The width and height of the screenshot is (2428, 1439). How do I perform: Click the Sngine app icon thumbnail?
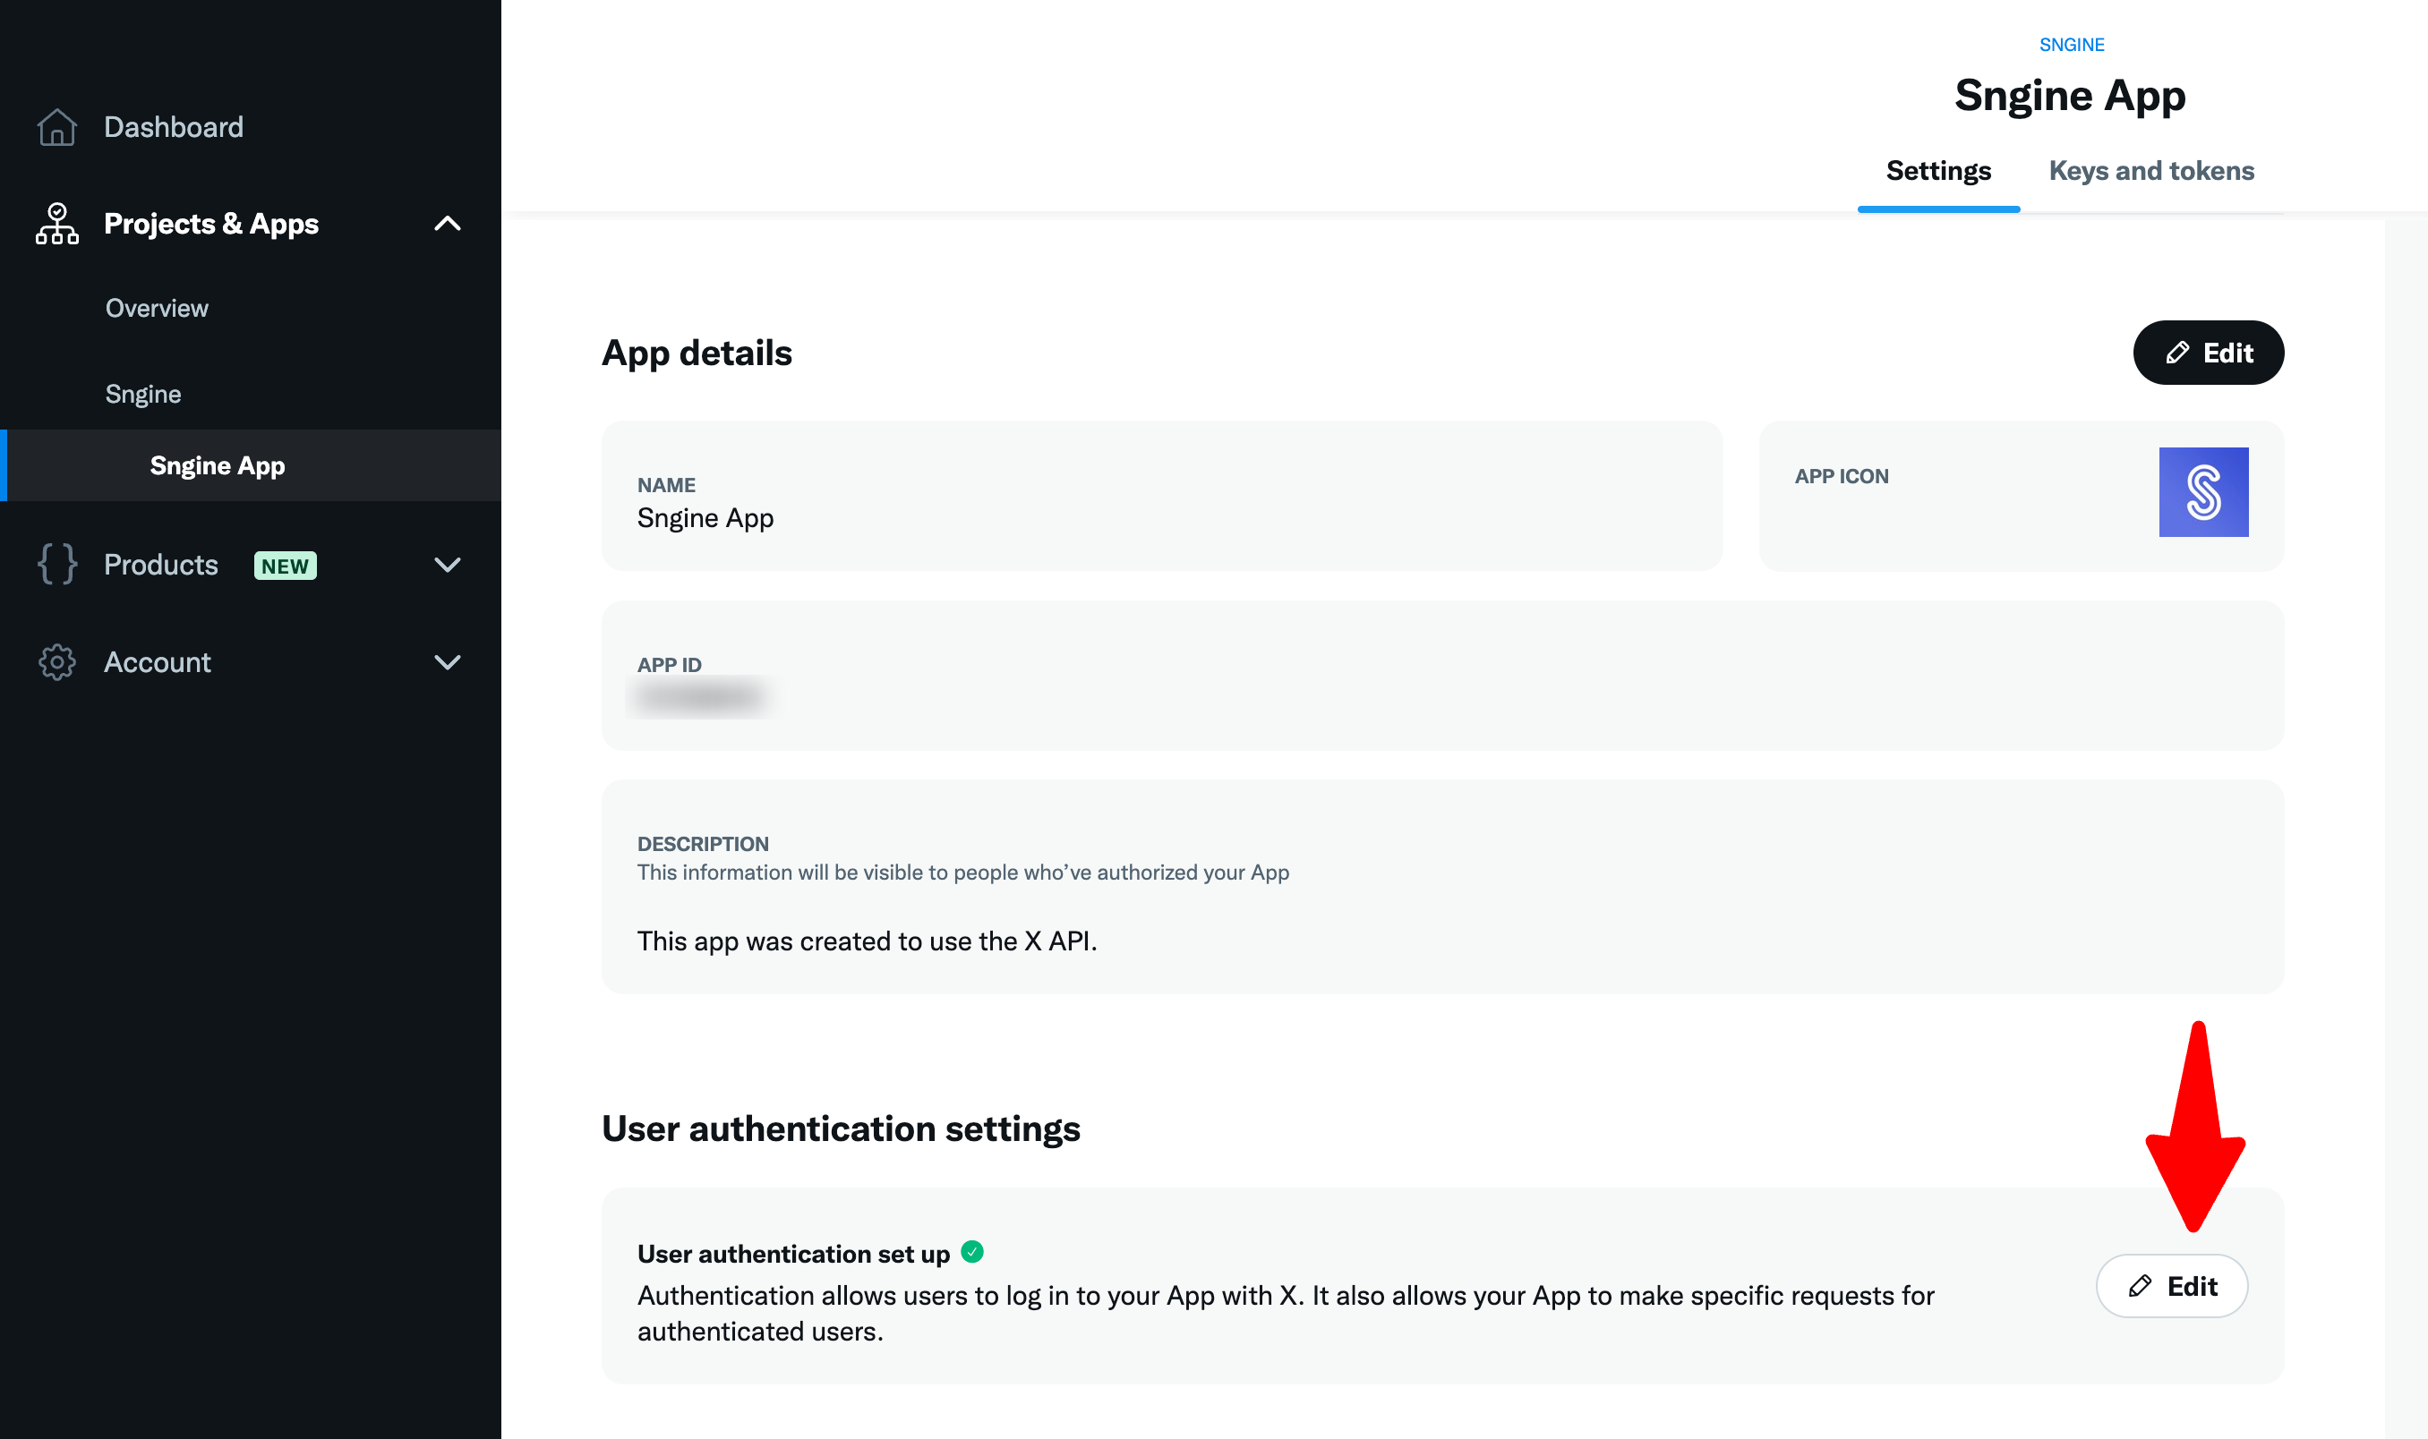tap(2203, 491)
